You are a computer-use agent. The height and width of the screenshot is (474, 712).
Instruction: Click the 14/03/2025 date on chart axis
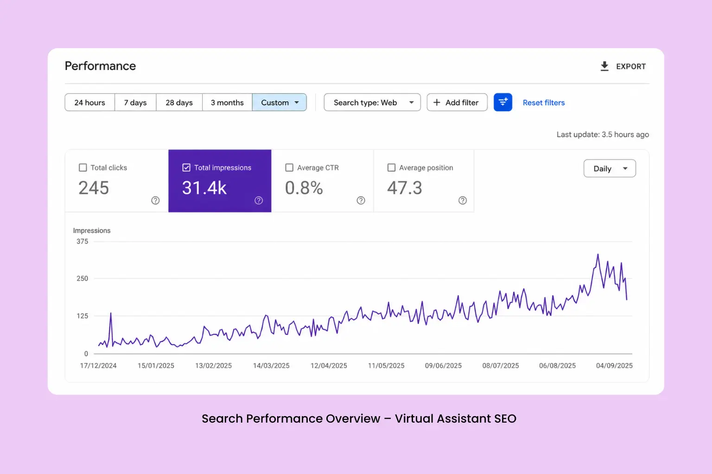click(271, 366)
